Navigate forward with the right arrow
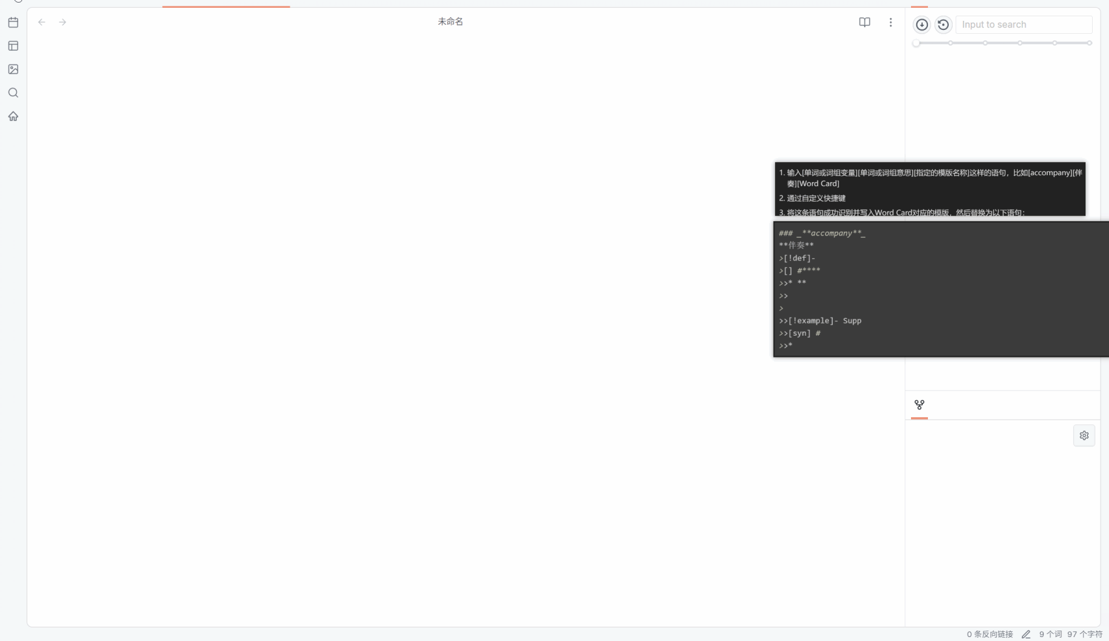 click(63, 22)
